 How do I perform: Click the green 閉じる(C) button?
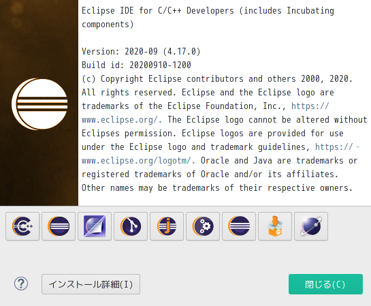325,284
